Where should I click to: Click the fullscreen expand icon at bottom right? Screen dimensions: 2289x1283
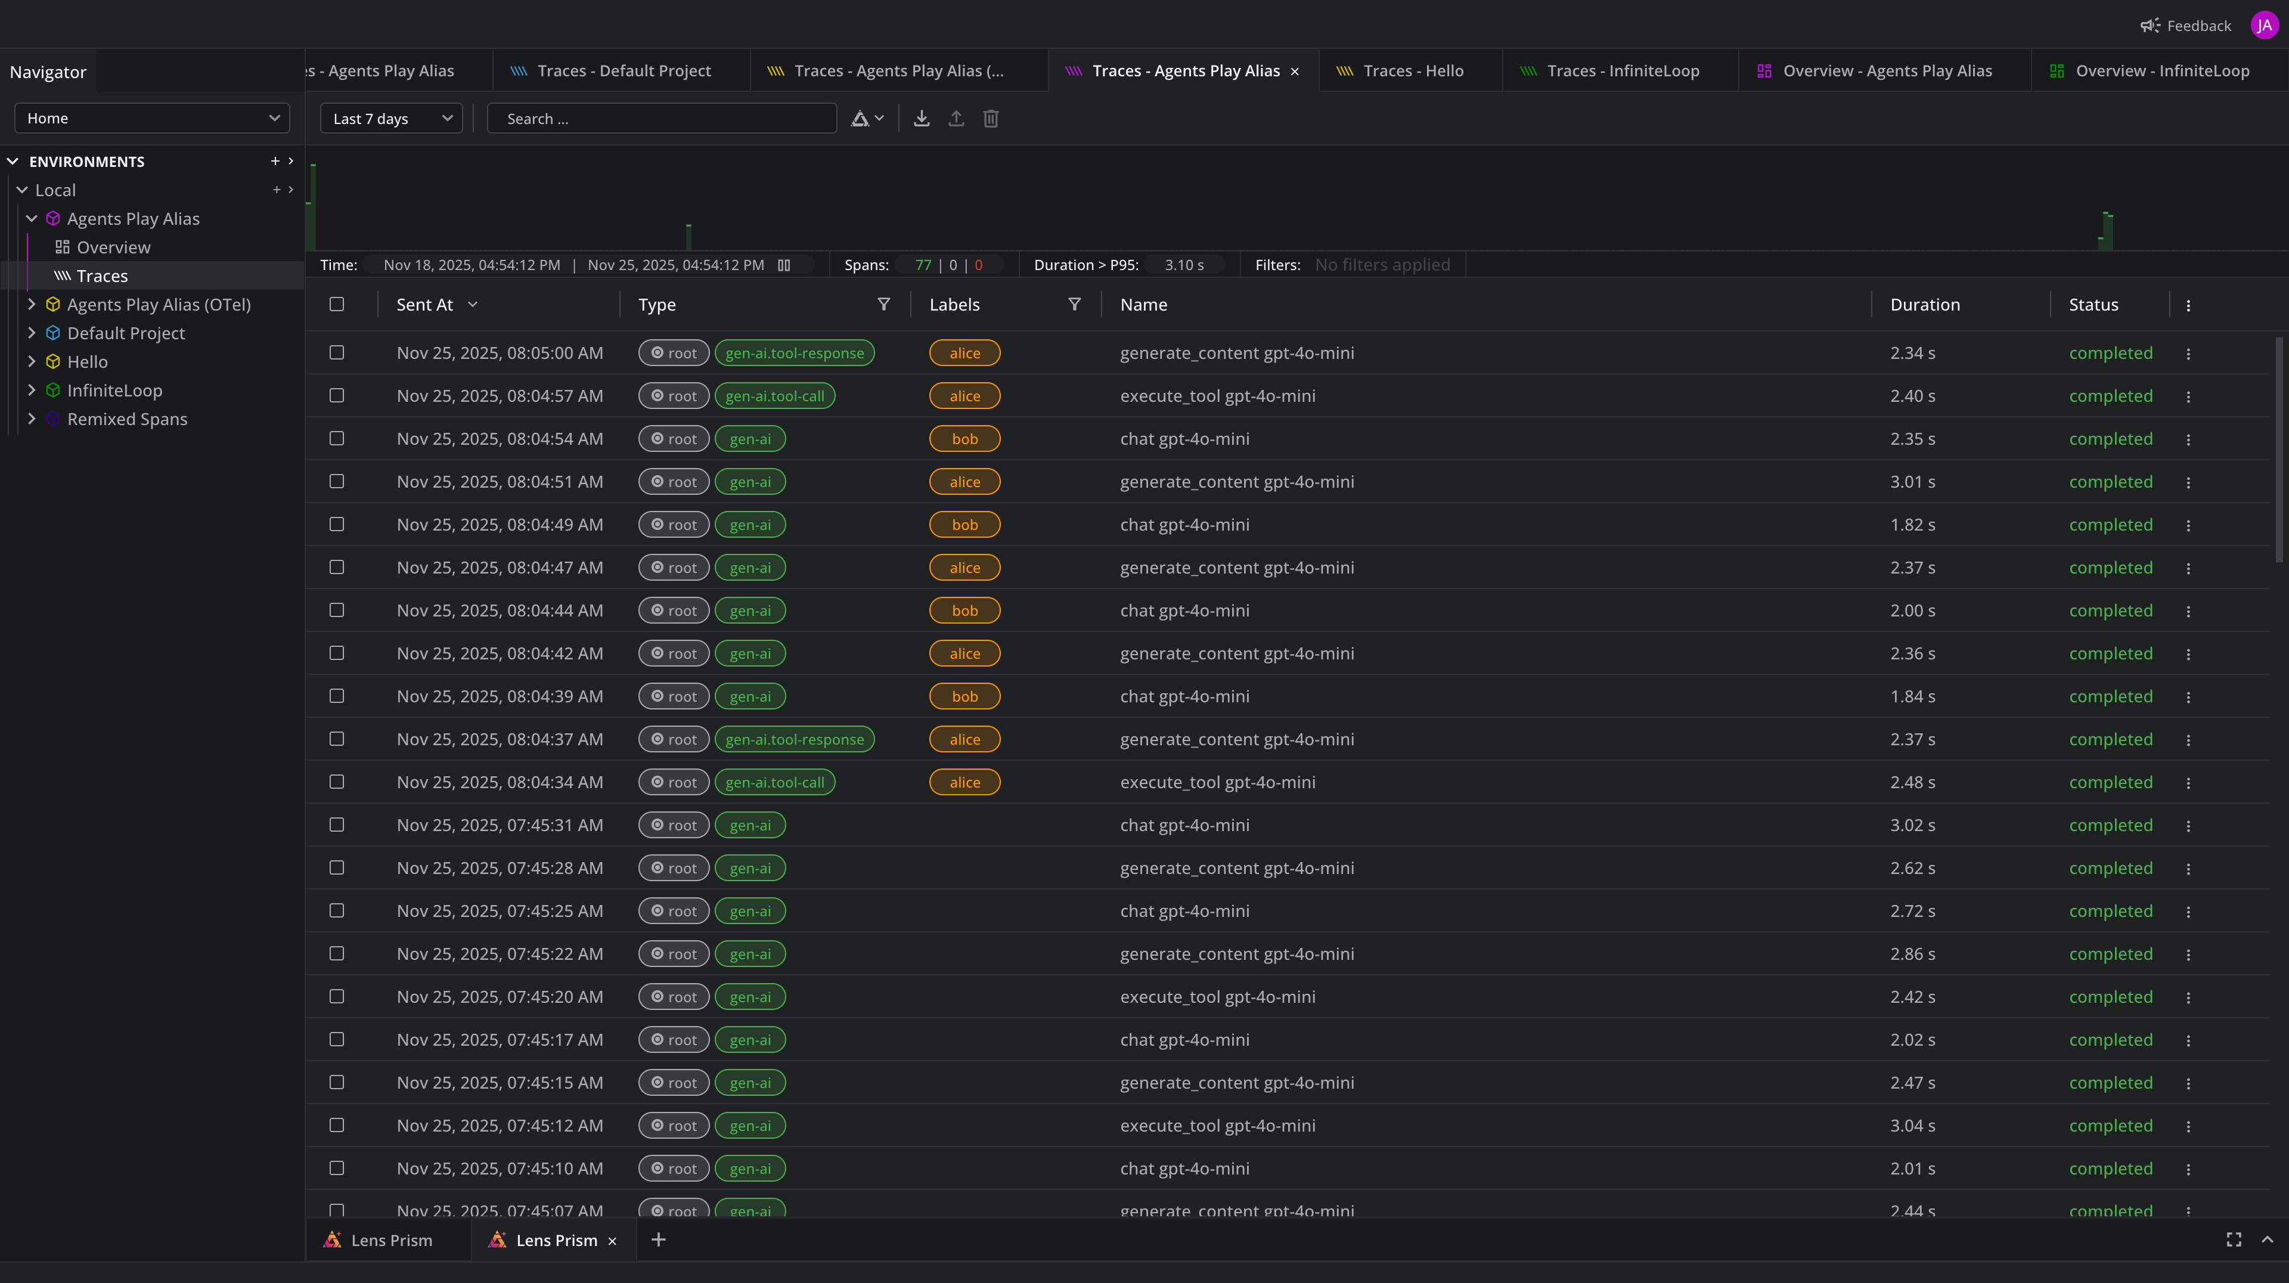[x=2233, y=1239]
